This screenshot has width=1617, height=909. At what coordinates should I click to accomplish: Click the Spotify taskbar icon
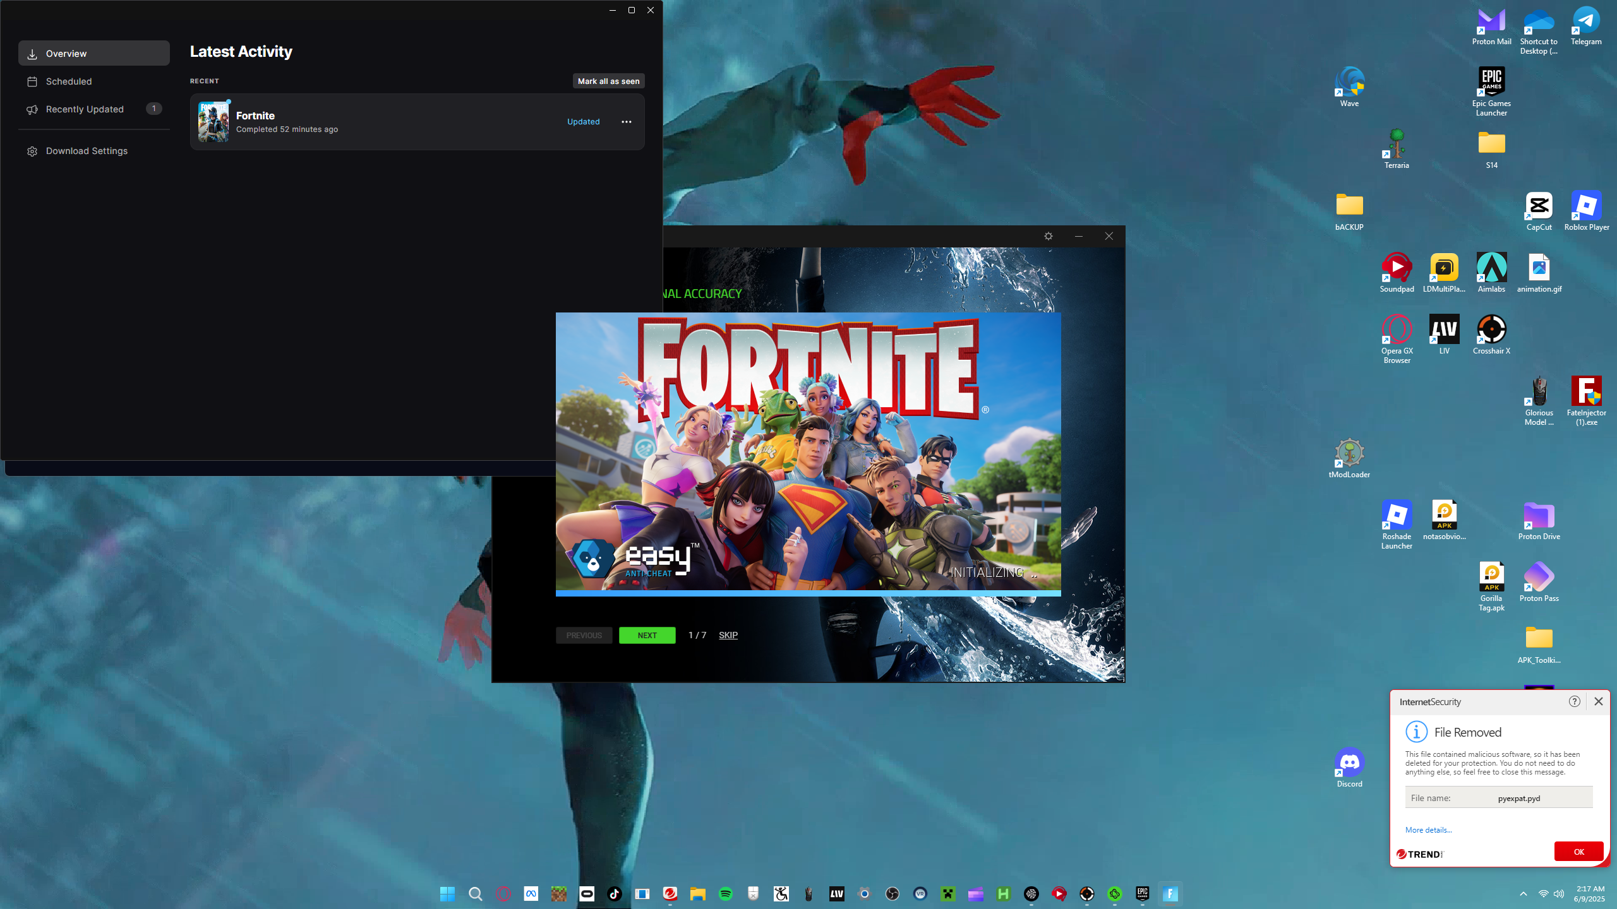tap(726, 894)
